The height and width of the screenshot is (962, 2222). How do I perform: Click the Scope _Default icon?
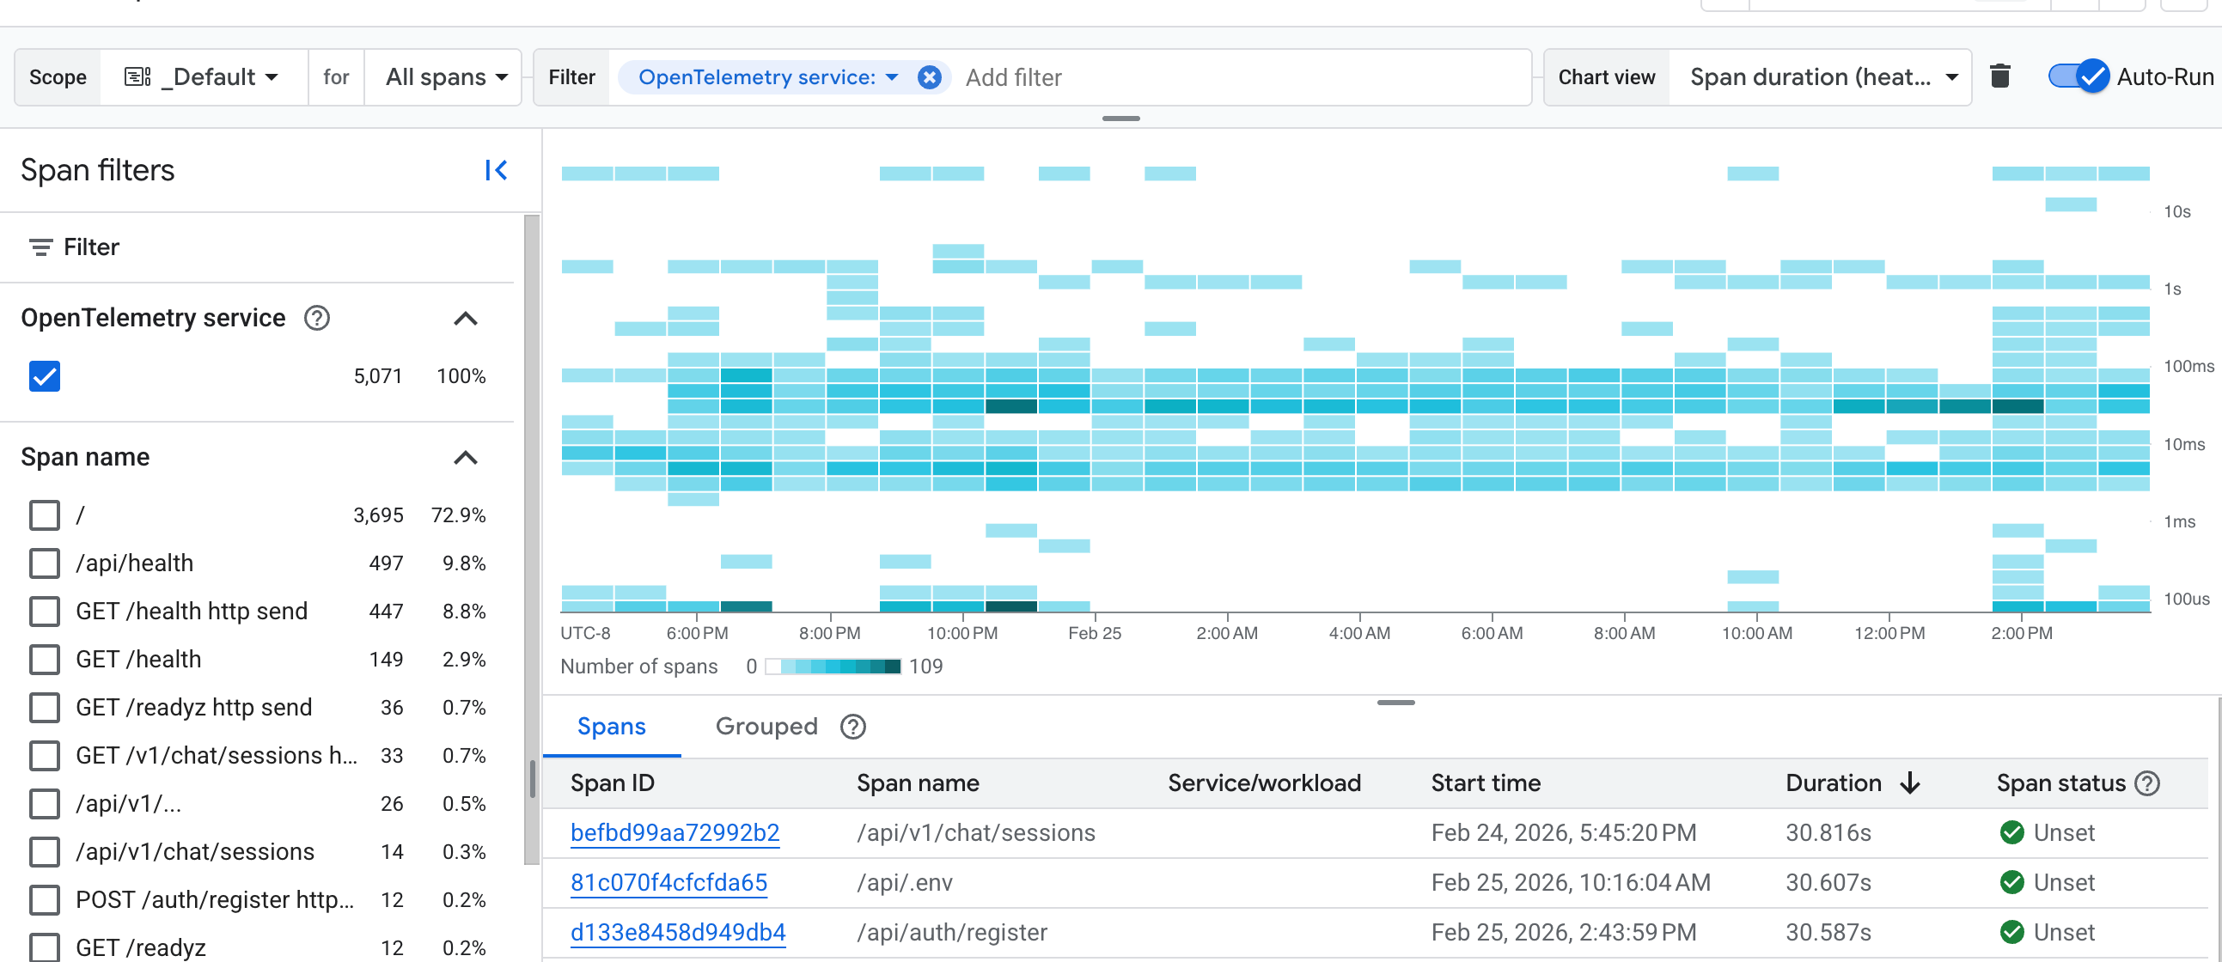coord(137,76)
